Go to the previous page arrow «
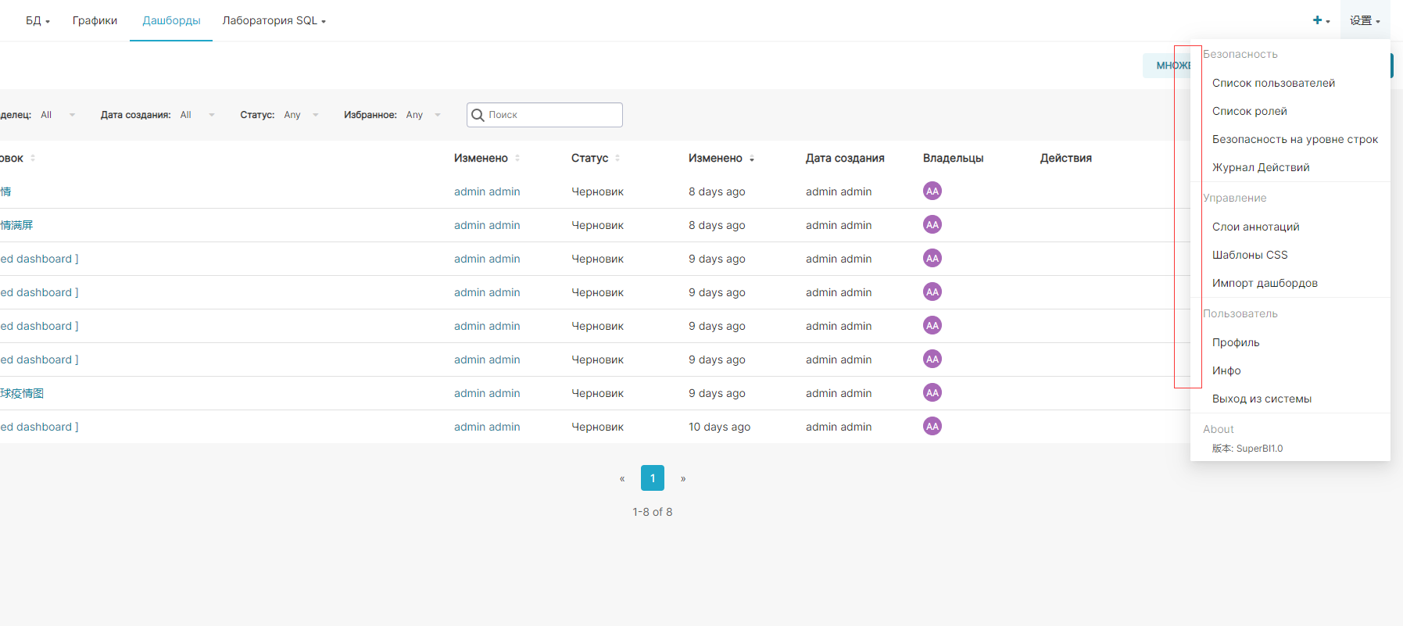Viewport: 1403px width, 626px height. coord(622,478)
